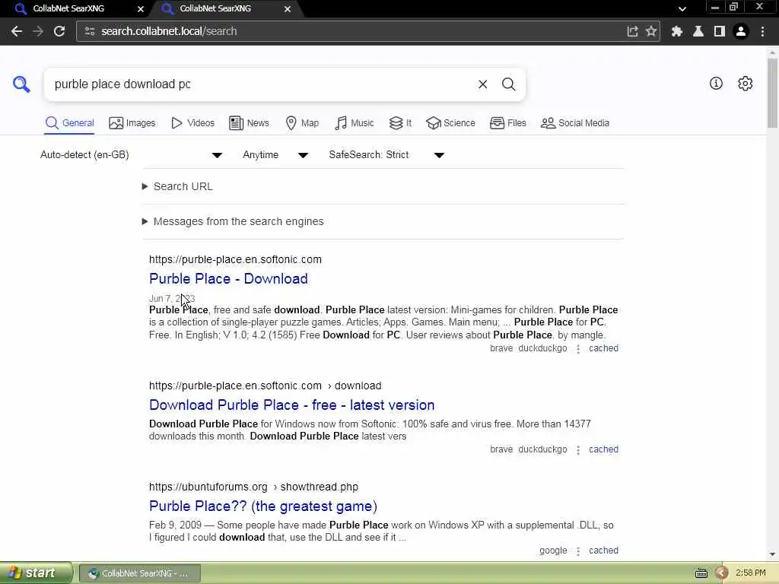Open the About info icon

pos(716,84)
